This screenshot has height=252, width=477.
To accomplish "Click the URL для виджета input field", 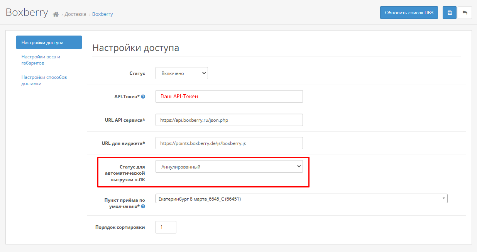I will click(x=229, y=143).
